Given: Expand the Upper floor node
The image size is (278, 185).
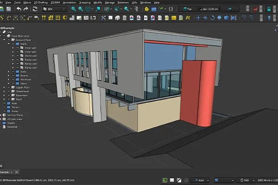Looking at the screenshot, I should coord(4,87).
